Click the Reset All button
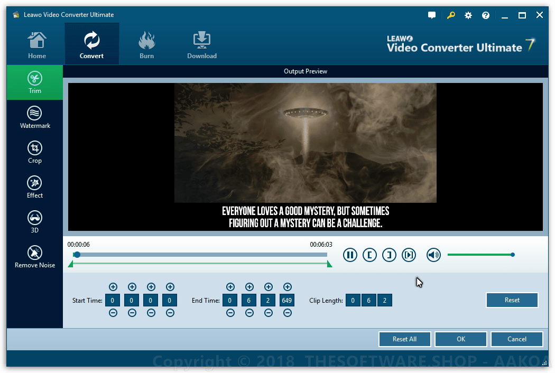555x373 pixels. pyautogui.click(x=404, y=339)
